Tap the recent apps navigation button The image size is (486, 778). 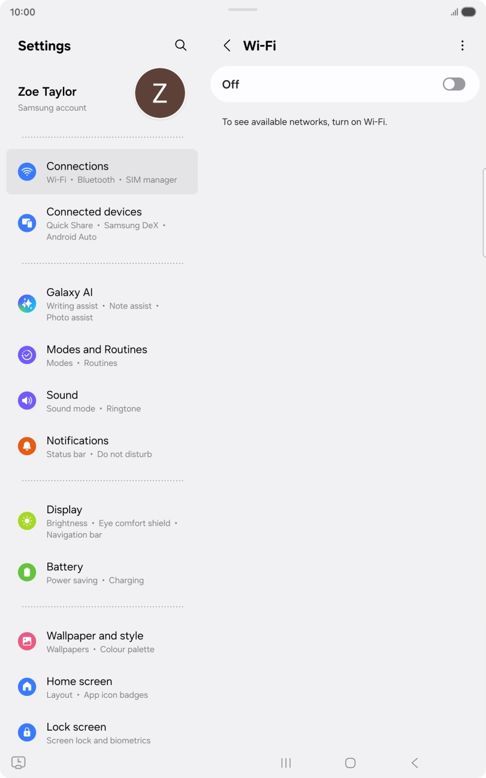[286, 762]
